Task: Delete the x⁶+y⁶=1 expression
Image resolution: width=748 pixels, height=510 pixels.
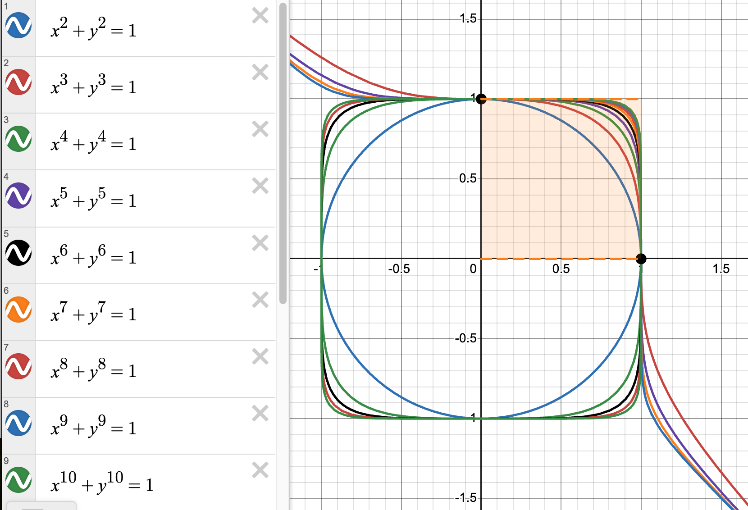Action: tap(260, 243)
